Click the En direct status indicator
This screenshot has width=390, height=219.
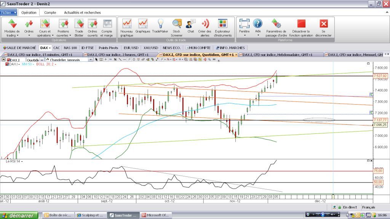(350, 207)
